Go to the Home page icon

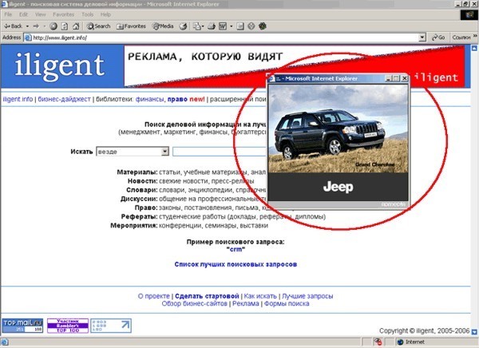pyautogui.click(x=76, y=26)
